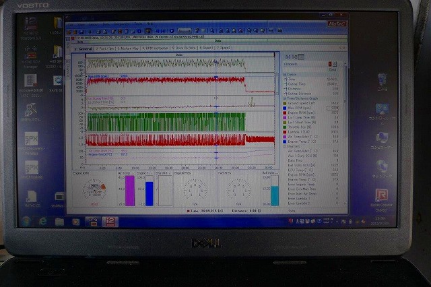
Task: Switch to the 5 Drive By Wire tab
Action: [184, 48]
